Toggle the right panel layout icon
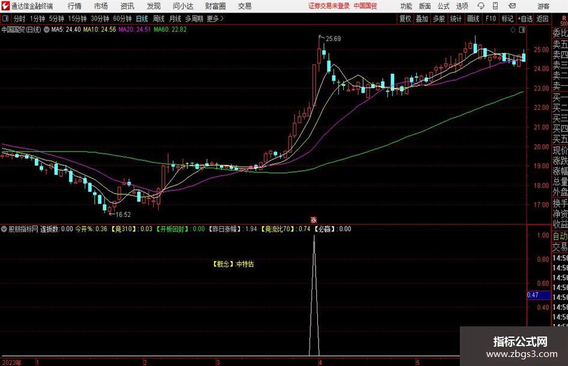Viewport: 568px width, 366px height. pyautogui.click(x=522, y=29)
